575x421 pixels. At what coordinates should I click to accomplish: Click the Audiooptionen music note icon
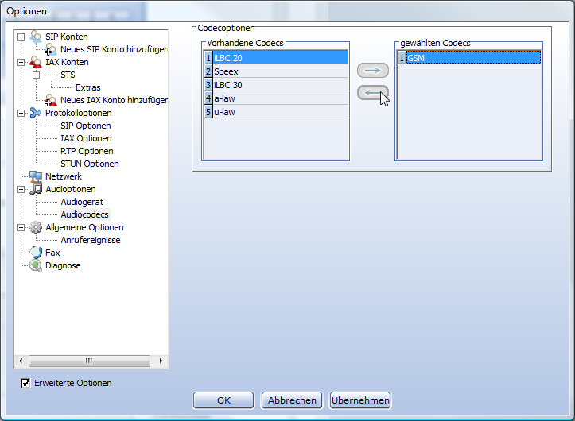click(36, 189)
